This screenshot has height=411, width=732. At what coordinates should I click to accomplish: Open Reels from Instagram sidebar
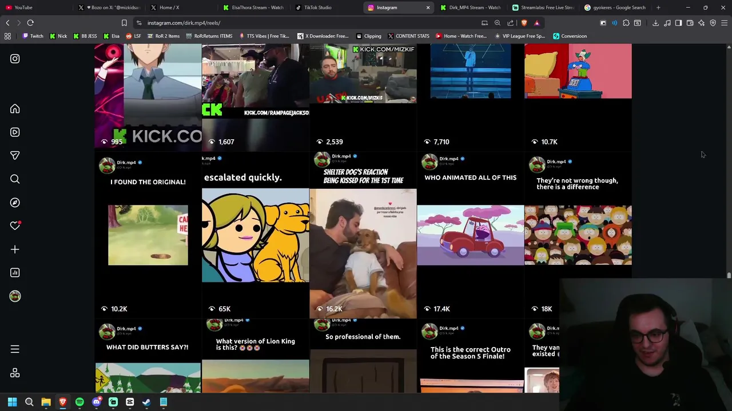15,132
